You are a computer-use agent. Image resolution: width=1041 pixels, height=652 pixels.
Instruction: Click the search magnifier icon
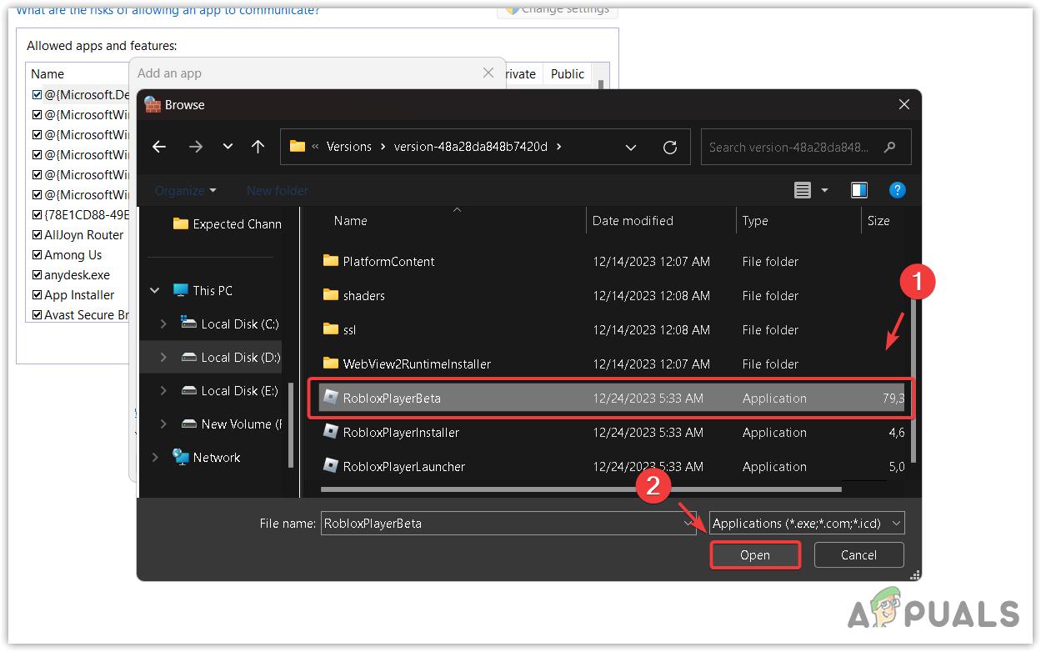point(890,148)
